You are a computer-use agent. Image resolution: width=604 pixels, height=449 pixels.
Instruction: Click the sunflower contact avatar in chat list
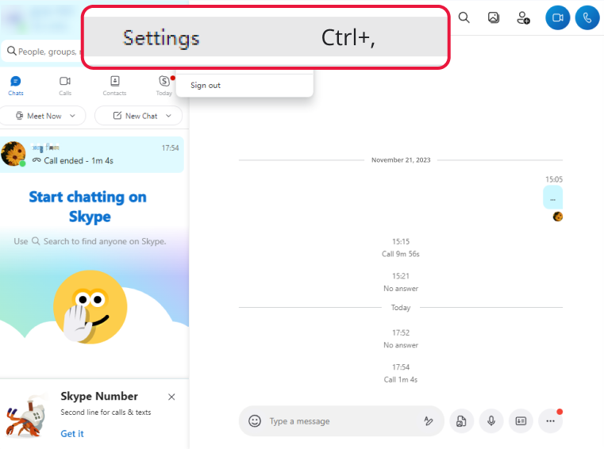(x=13, y=153)
